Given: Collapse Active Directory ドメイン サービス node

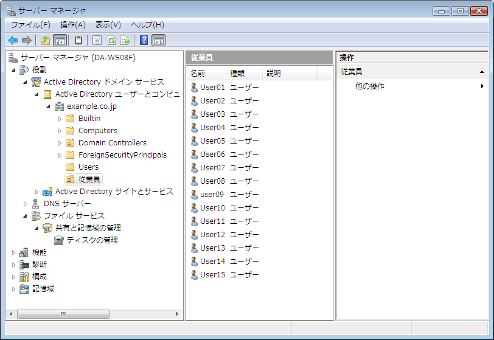Looking at the screenshot, I should (25, 82).
